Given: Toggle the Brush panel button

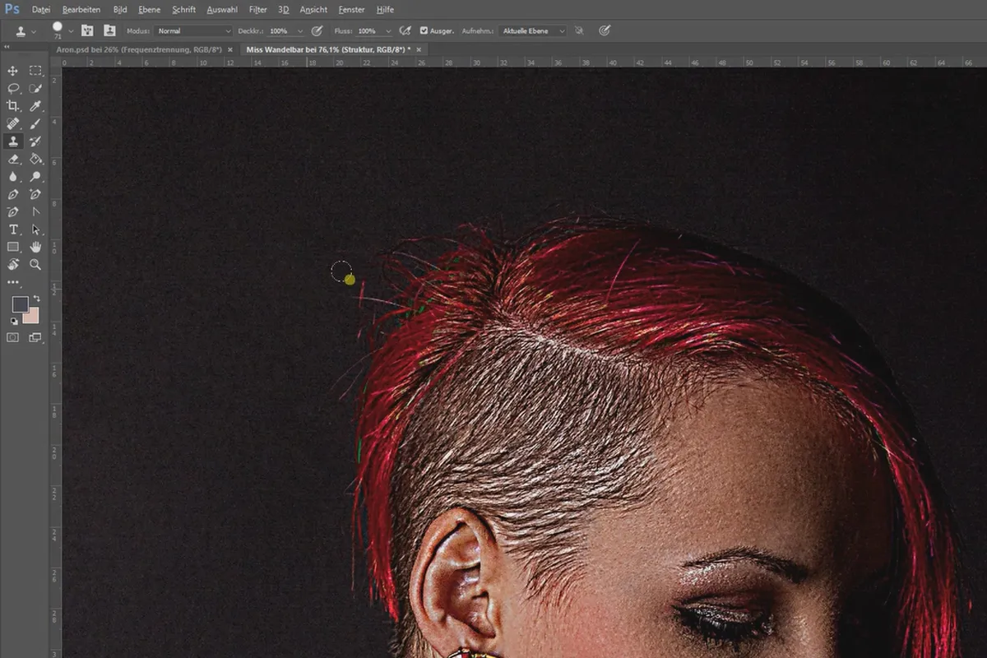Looking at the screenshot, I should pos(86,30).
